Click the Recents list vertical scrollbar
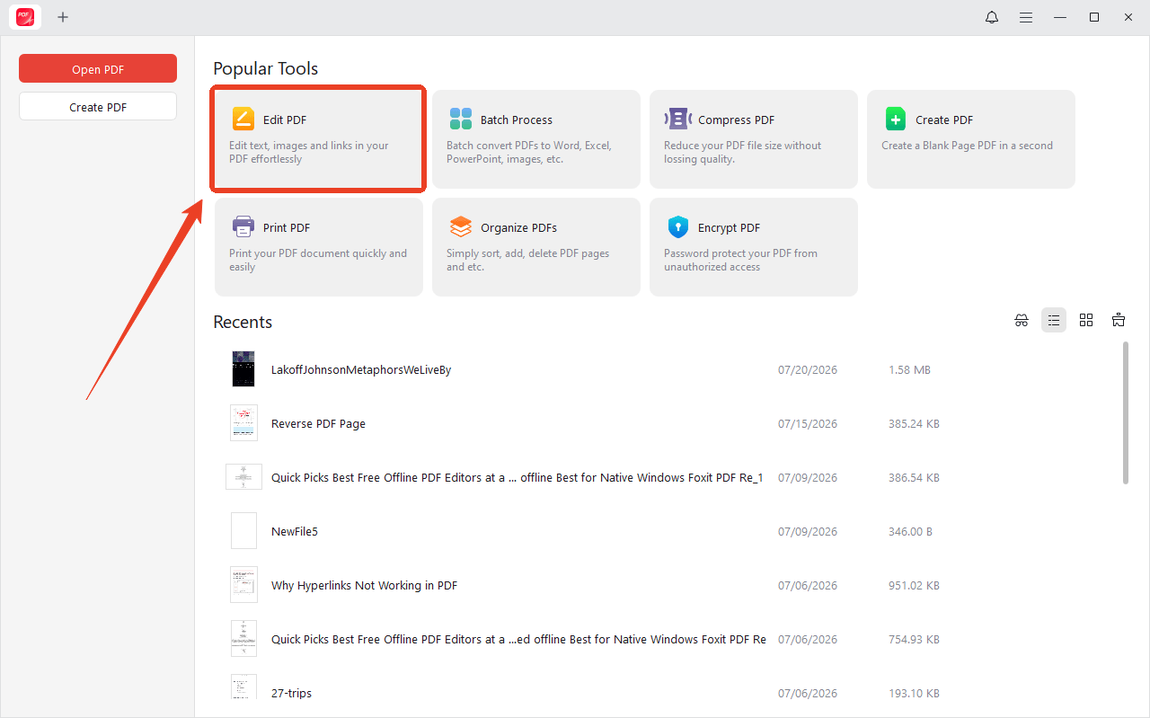The image size is (1150, 718). 1126,412
